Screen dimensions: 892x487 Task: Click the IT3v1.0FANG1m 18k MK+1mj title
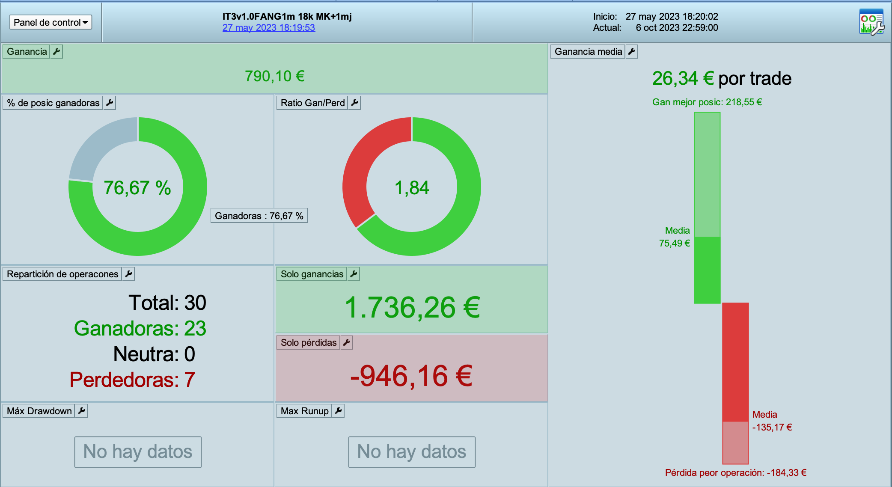[x=287, y=17]
